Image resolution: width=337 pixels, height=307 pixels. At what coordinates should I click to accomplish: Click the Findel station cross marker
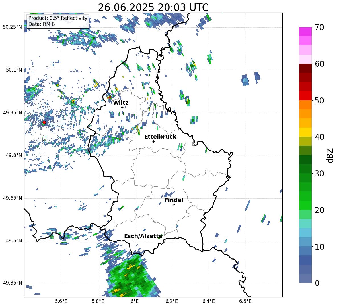point(174,205)
